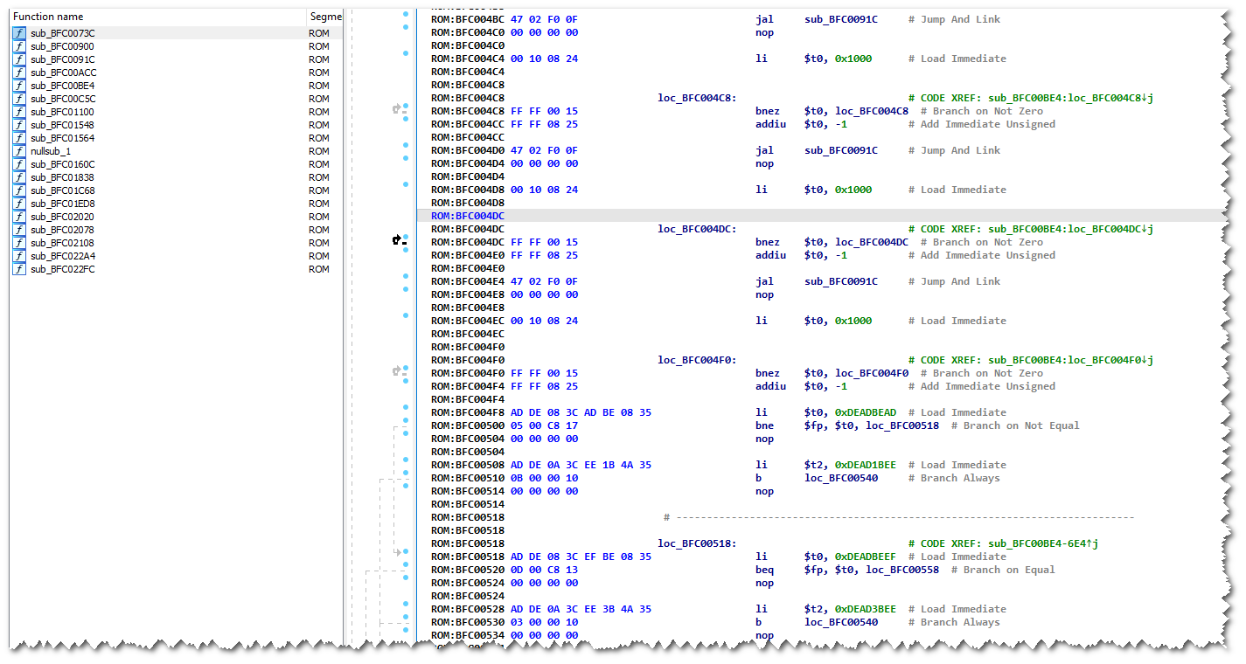Follow loc_BFC00518 operand in the bne instruction
Image resolution: width=1246 pixels, height=664 pixels.
click(x=902, y=425)
